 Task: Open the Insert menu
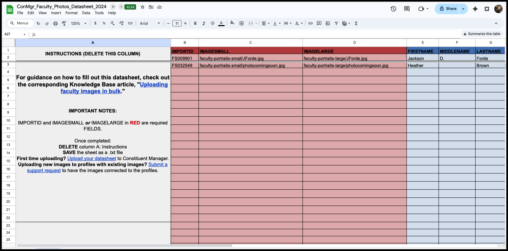pos(56,13)
